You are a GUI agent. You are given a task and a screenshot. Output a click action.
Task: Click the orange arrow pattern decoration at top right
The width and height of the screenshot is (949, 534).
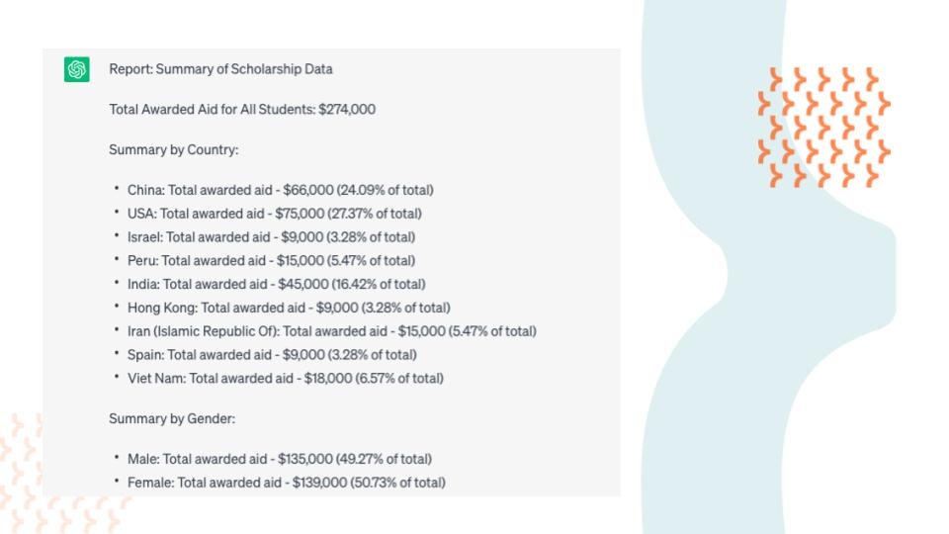point(823,128)
